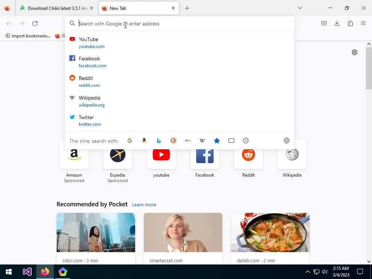Open the Windows Start menu
This screenshot has width=372, height=279.
click(x=9, y=272)
